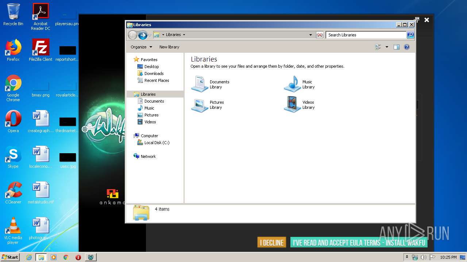Image resolution: width=467 pixels, height=262 pixels.
Task: Select Music under Libraries tree
Action: (x=149, y=108)
